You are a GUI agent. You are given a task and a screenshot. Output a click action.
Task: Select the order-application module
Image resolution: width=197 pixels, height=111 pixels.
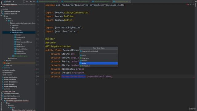(x=10, y=77)
